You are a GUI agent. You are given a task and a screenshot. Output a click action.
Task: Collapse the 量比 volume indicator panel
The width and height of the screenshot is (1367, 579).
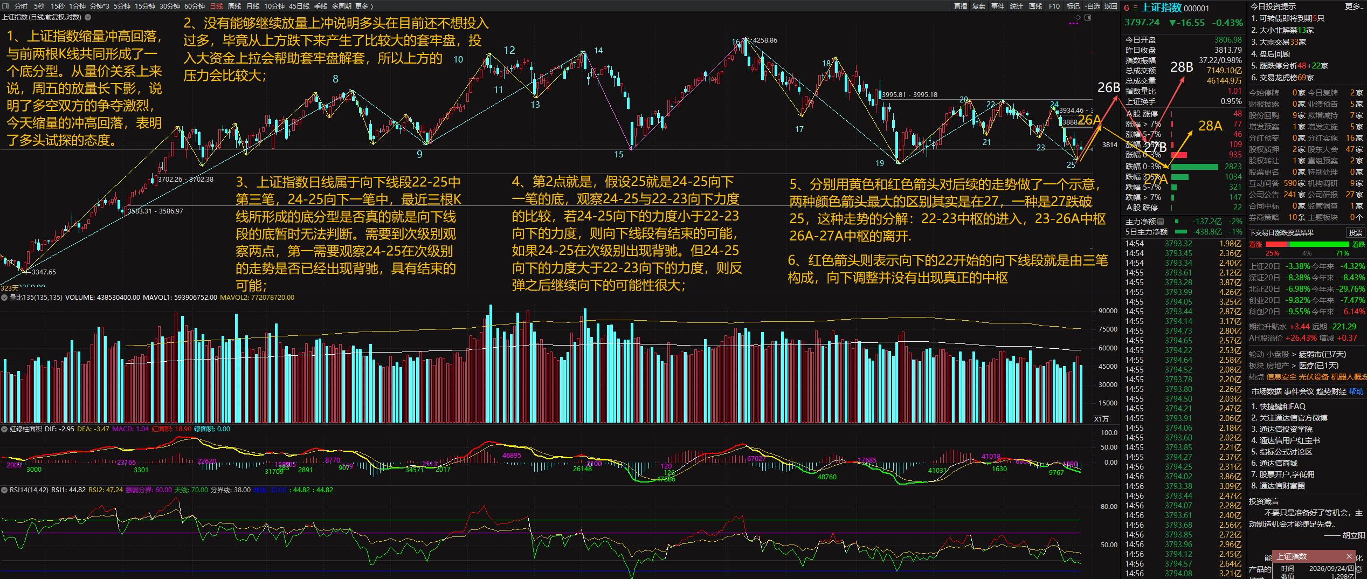point(4,297)
